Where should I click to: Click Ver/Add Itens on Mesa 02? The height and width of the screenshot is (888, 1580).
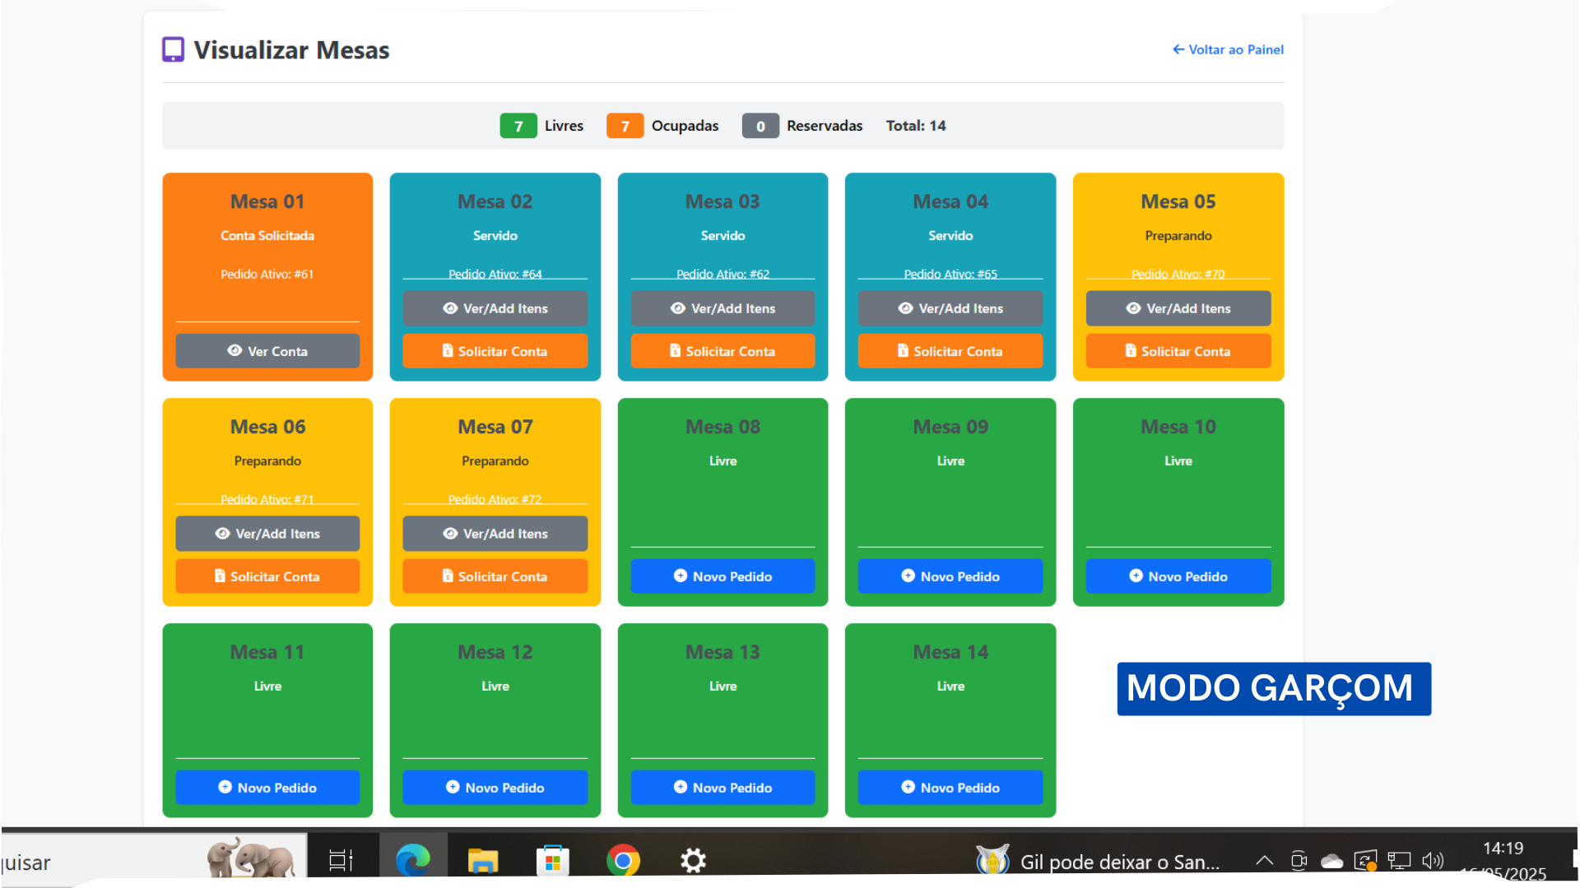[495, 308]
